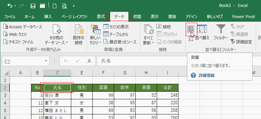The image size is (261, 119).
Task: Select cell with total 248
Action: tap(168, 95)
